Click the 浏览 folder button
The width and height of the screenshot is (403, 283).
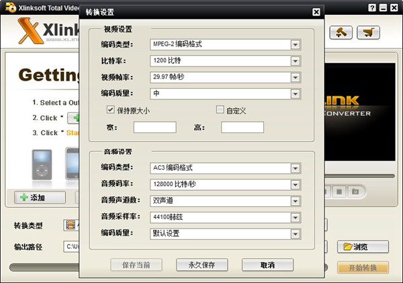click(x=363, y=247)
